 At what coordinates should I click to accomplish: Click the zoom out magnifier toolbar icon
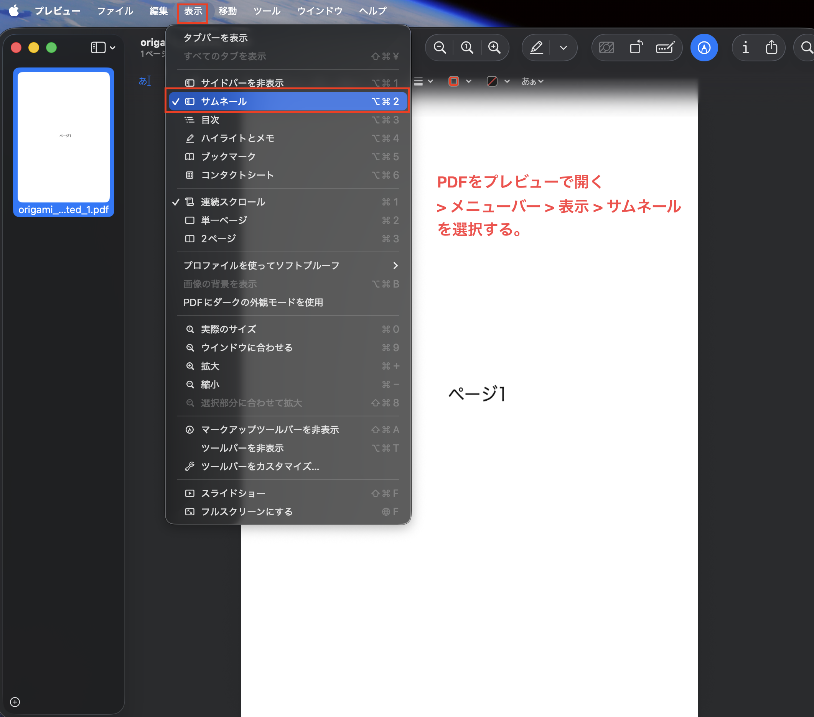[440, 48]
